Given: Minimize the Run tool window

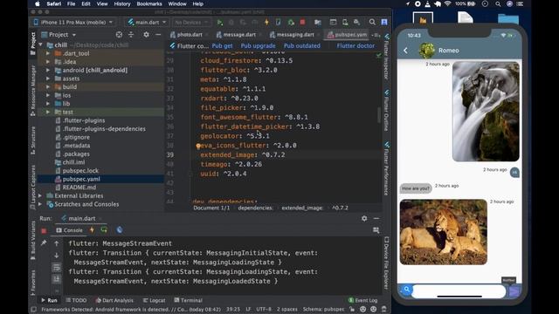Looking at the screenshot, I should pos(376,218).
